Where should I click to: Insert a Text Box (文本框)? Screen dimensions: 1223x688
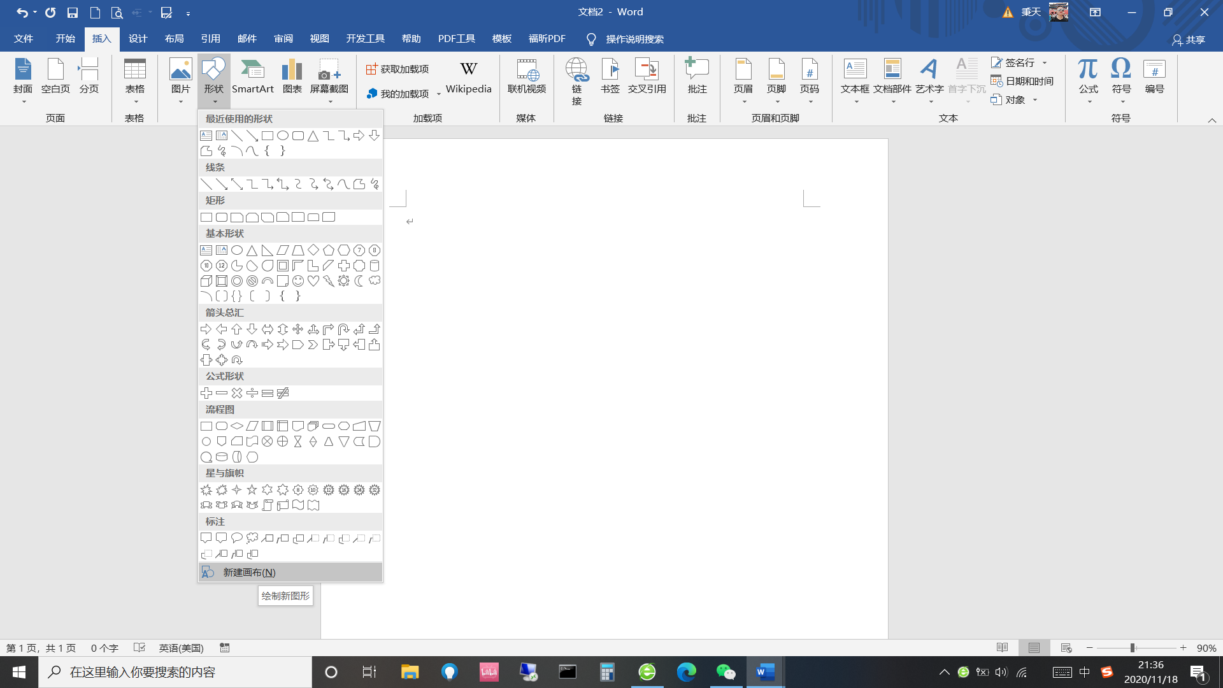(x=855, y=80)
